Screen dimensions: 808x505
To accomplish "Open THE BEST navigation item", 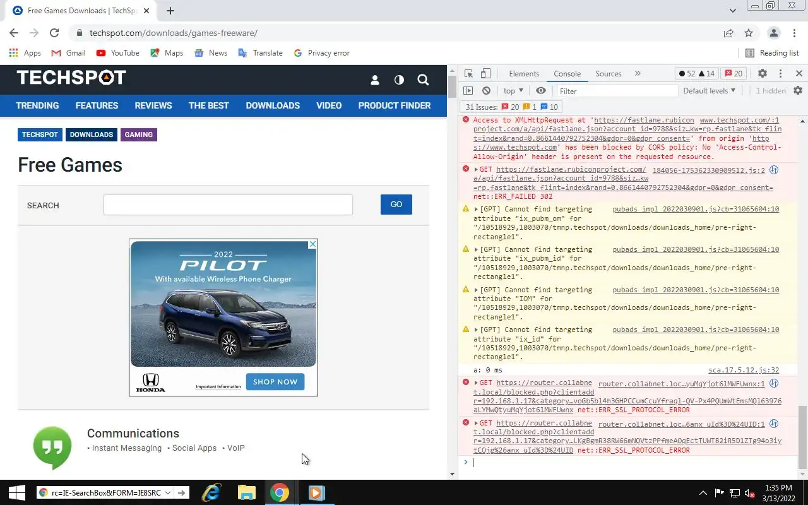I will pos(208,105).
